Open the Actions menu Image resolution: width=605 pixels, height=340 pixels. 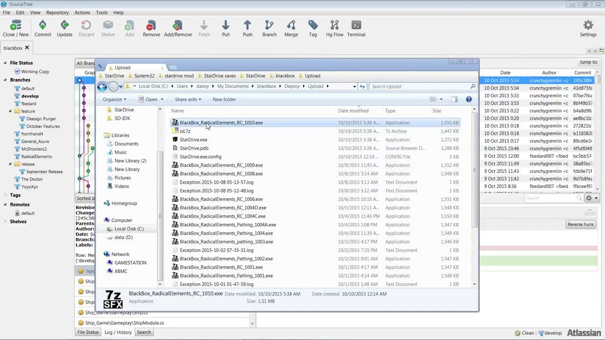82,12
